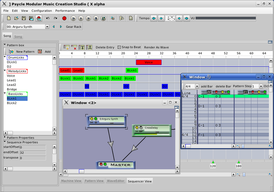This screenshot has width=274, height=192.
Task: Click the pattern editor icon in toolbar
Action: [x=122, y=18]
